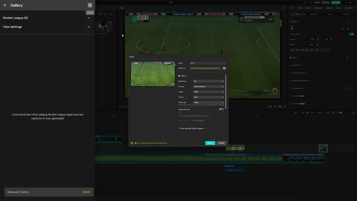Move the timeline zoom slider

click(341, 113)
